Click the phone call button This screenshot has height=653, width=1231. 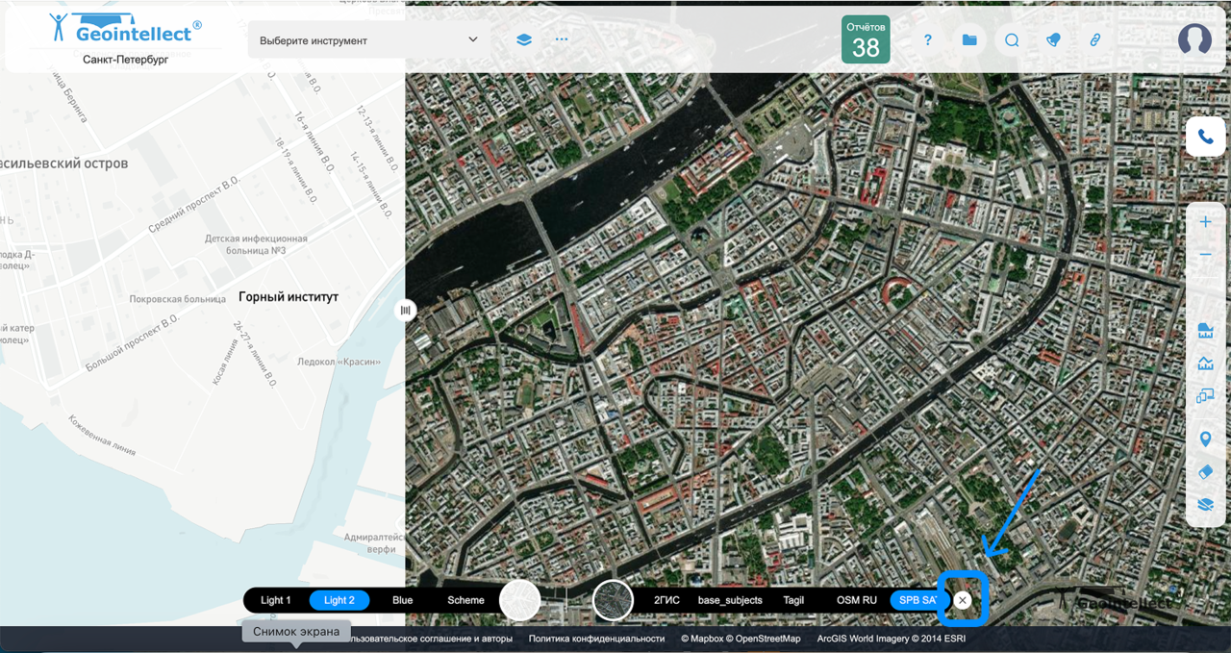click(x=1205, y=138)
